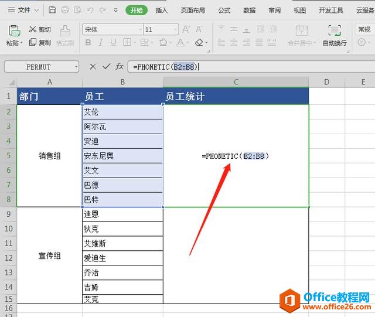Viewport: 375px width, 317px height.
Task: Click the 复制 copy button
Action: [x=40, y=42]
